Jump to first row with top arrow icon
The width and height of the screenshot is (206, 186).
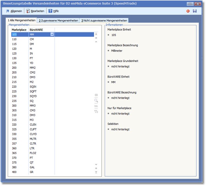(x=96, y=34)
